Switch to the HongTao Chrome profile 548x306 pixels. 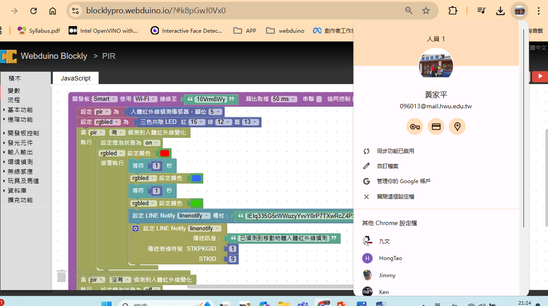point(390,258)
